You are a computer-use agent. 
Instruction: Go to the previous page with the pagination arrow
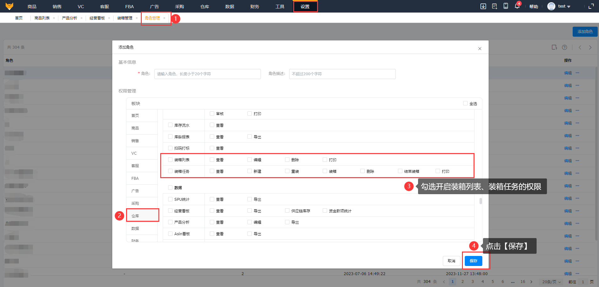click(444, 282)
